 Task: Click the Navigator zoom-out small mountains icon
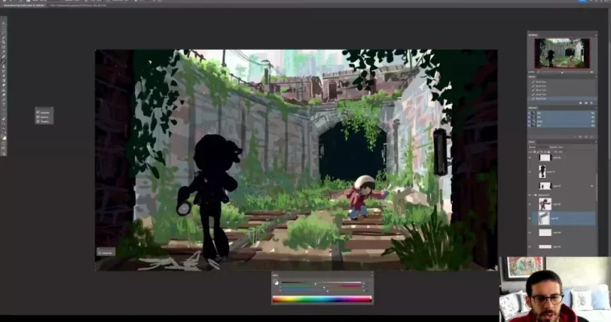point(538,72)
